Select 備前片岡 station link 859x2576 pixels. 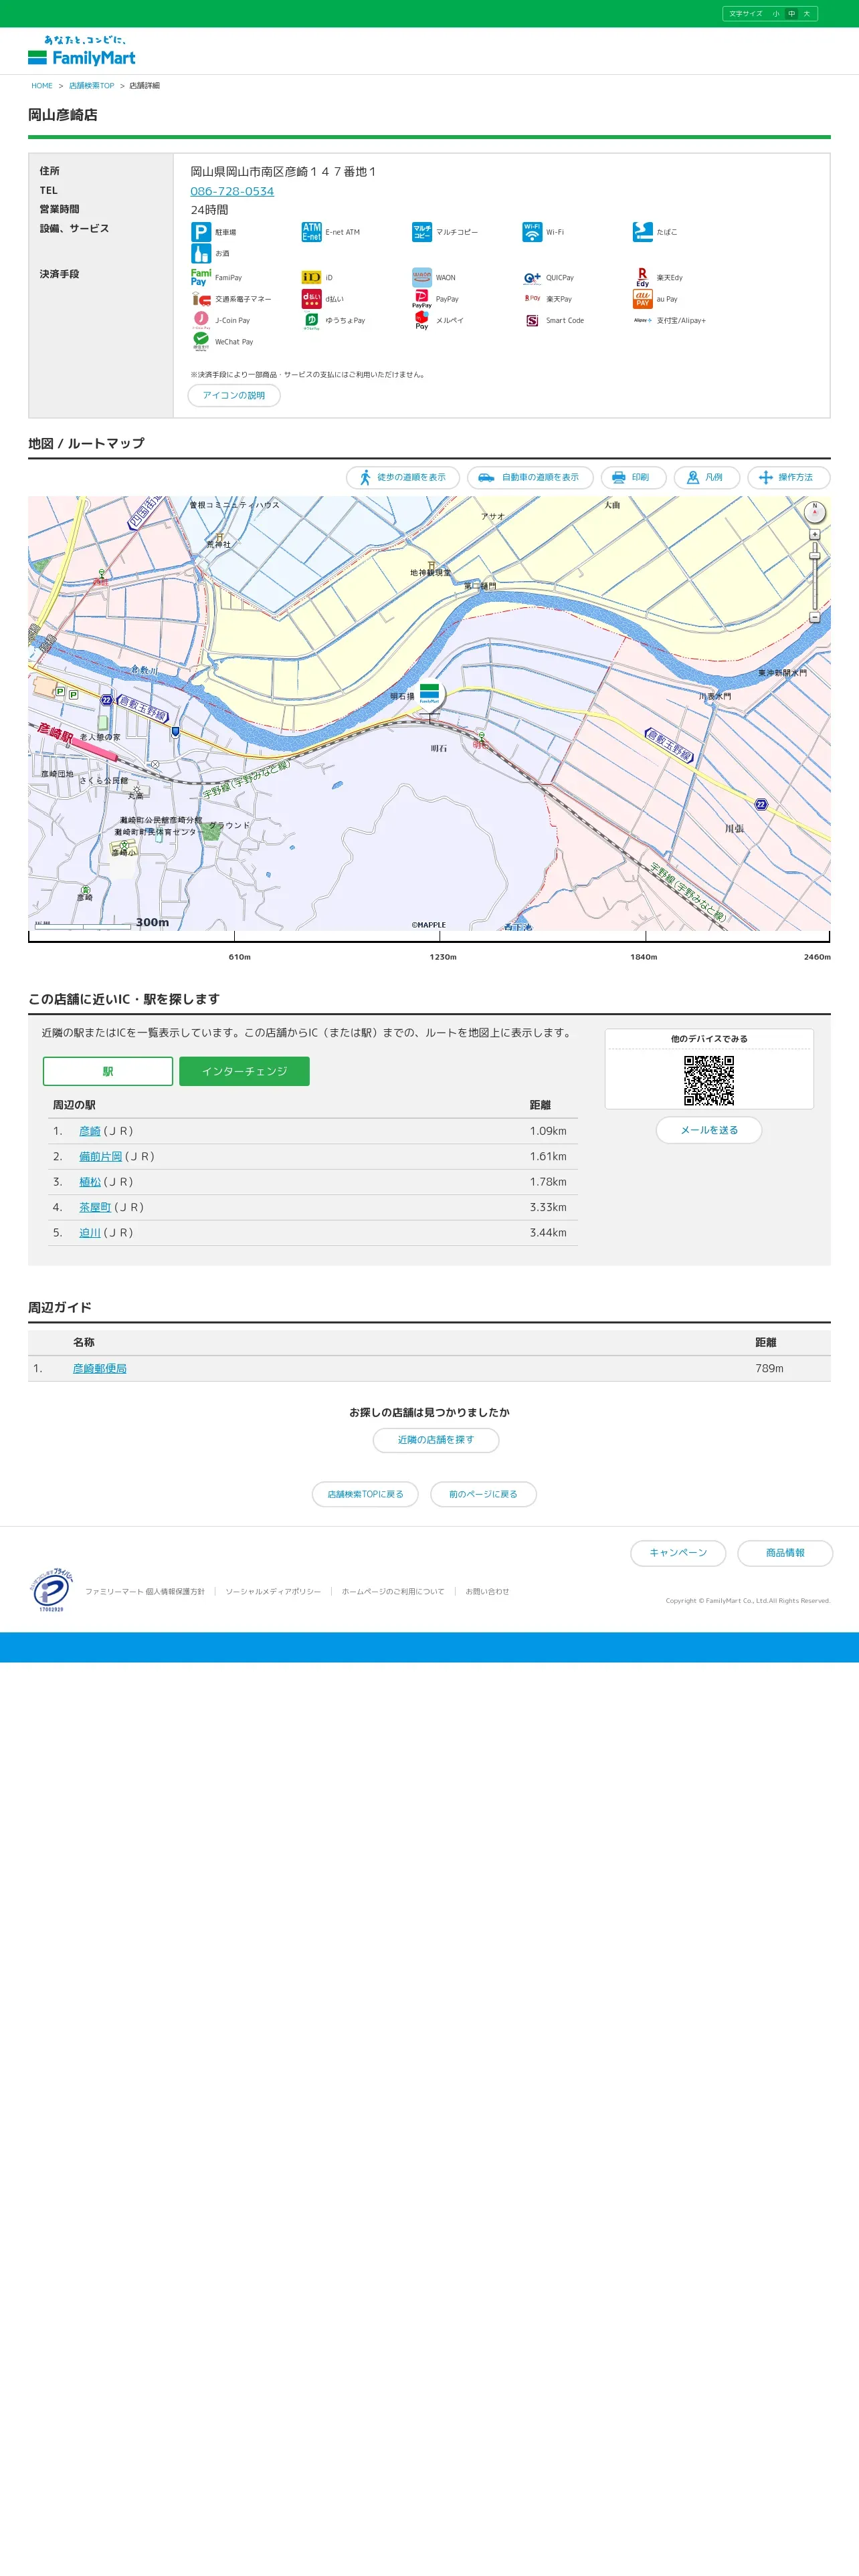pyautogui.click(x=101, y=1156)
